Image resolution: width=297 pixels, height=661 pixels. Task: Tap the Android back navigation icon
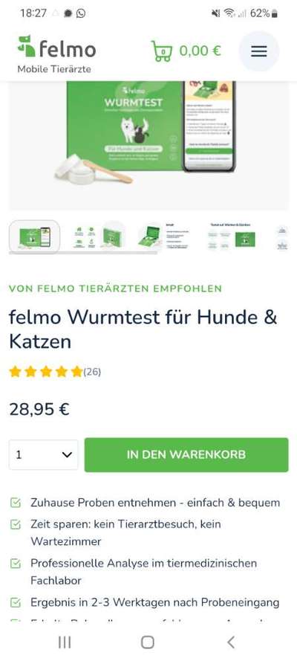(x=230, y=642)
